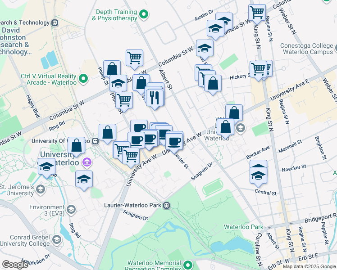Click the Research & Technology transit station icon
This screenshot has width=337, height=270.
click(x=55, y=23)
